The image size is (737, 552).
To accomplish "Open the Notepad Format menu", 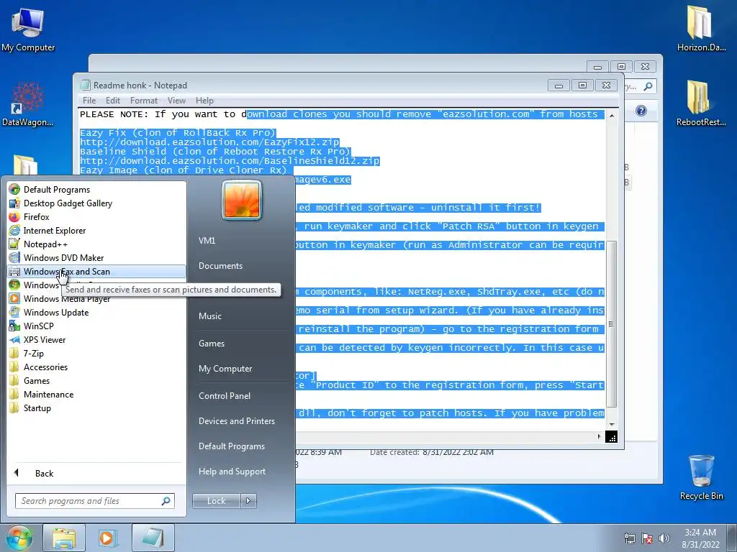I will tap(144, 101).
